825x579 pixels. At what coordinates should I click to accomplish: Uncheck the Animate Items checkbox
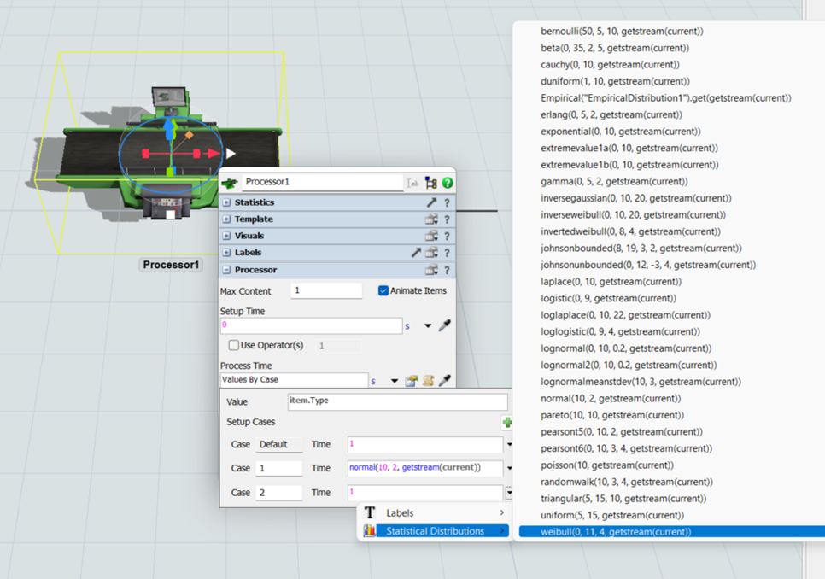pyautogui.click(x=383, y=291)
